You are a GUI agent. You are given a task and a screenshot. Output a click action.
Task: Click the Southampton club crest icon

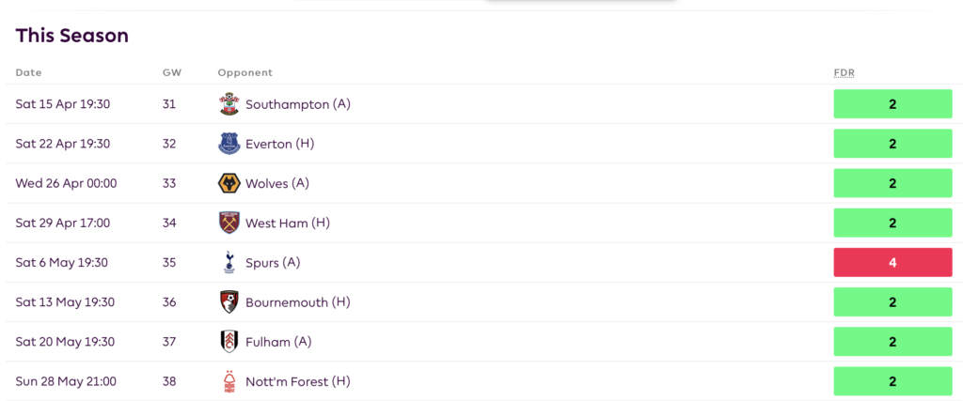tap(229, 104)
